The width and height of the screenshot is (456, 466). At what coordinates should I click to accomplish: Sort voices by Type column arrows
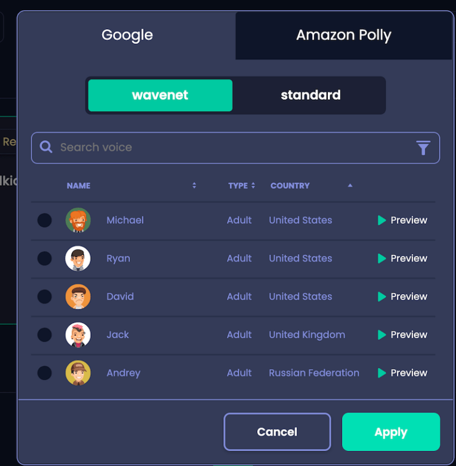[x=253, y=185]
